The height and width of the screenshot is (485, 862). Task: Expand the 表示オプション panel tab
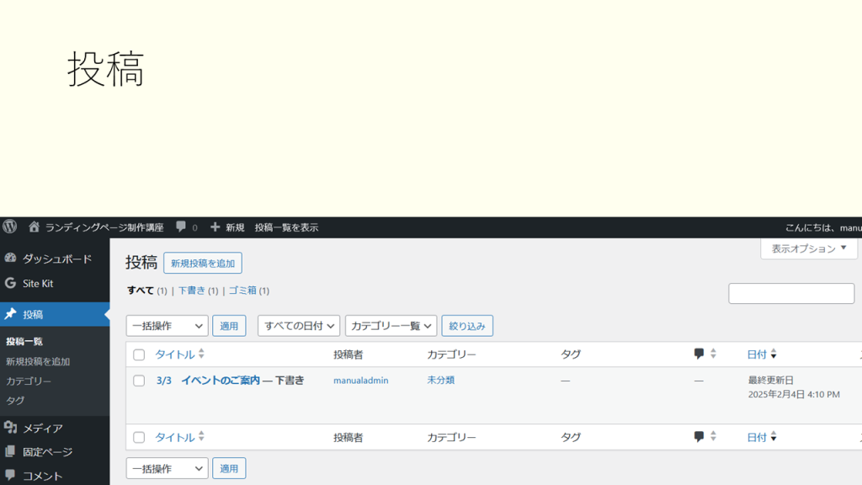pos(809,248)
